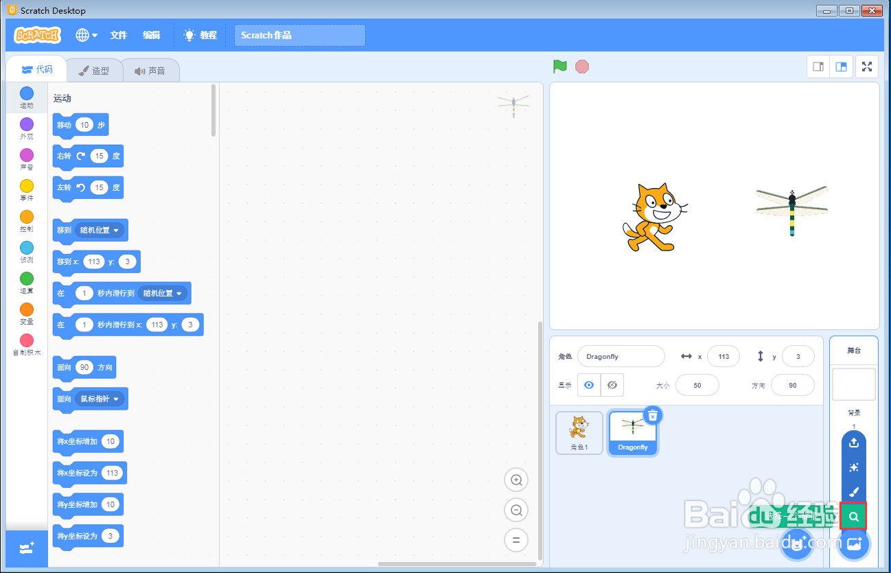
Task: Open 秒内滑行到 随机位置 dropdown
Action: (163, 293)
